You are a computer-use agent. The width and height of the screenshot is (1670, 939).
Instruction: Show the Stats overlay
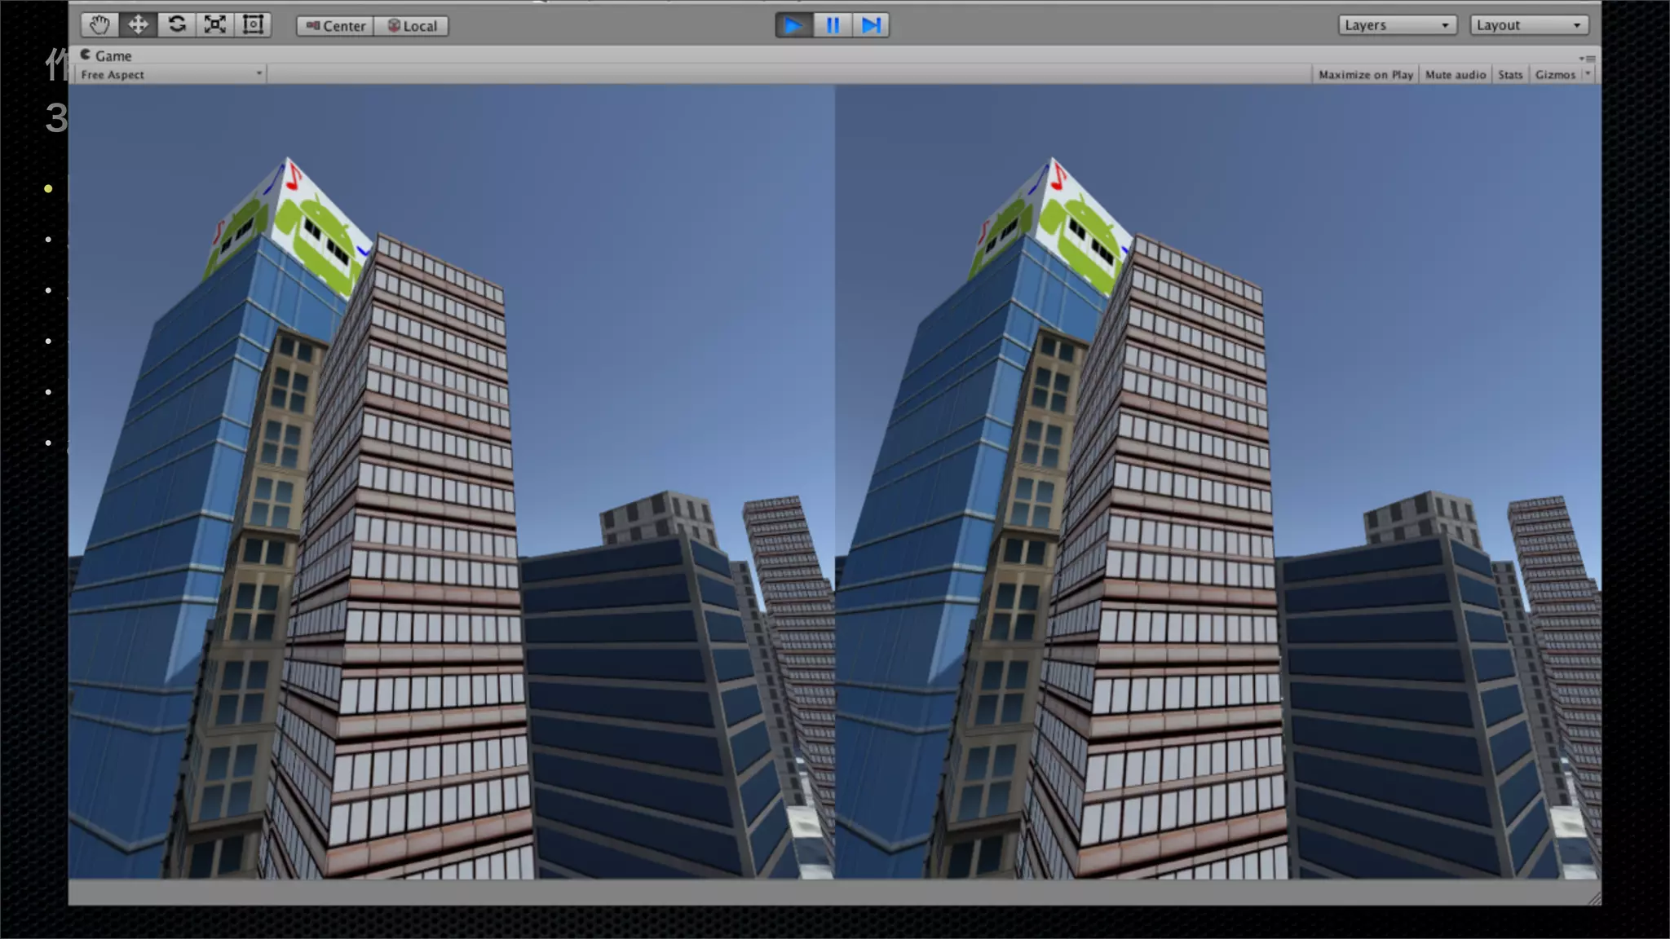coord(1510,74)
